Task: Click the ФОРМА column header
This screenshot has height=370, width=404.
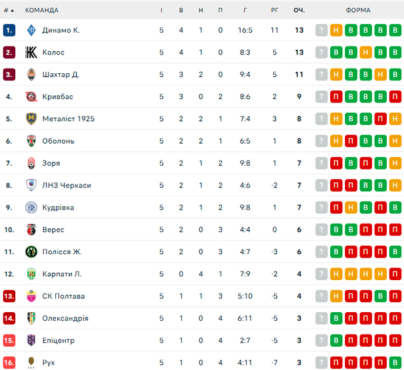Action: point(358,10)
